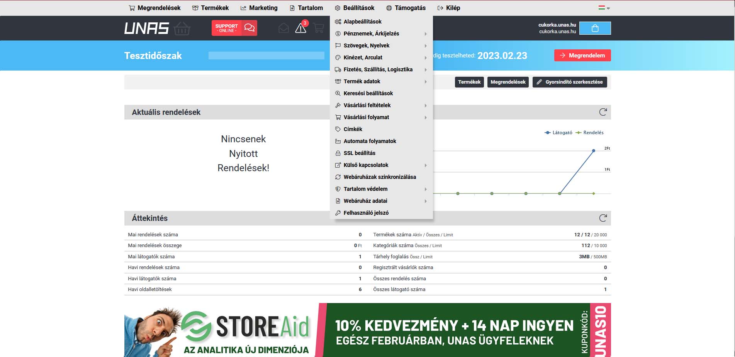Refresh the Áttekintés panel
735x357 pixels.
[603, 218]
